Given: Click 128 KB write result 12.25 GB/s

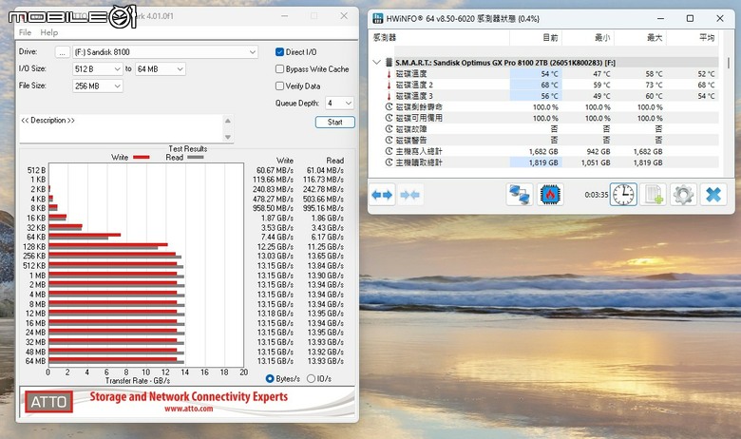Looking at the screenshot, I should (x=275, y=247).
